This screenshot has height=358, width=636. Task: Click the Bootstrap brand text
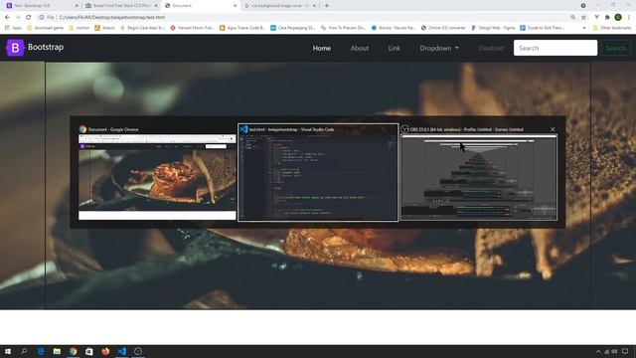pos(46,47)
